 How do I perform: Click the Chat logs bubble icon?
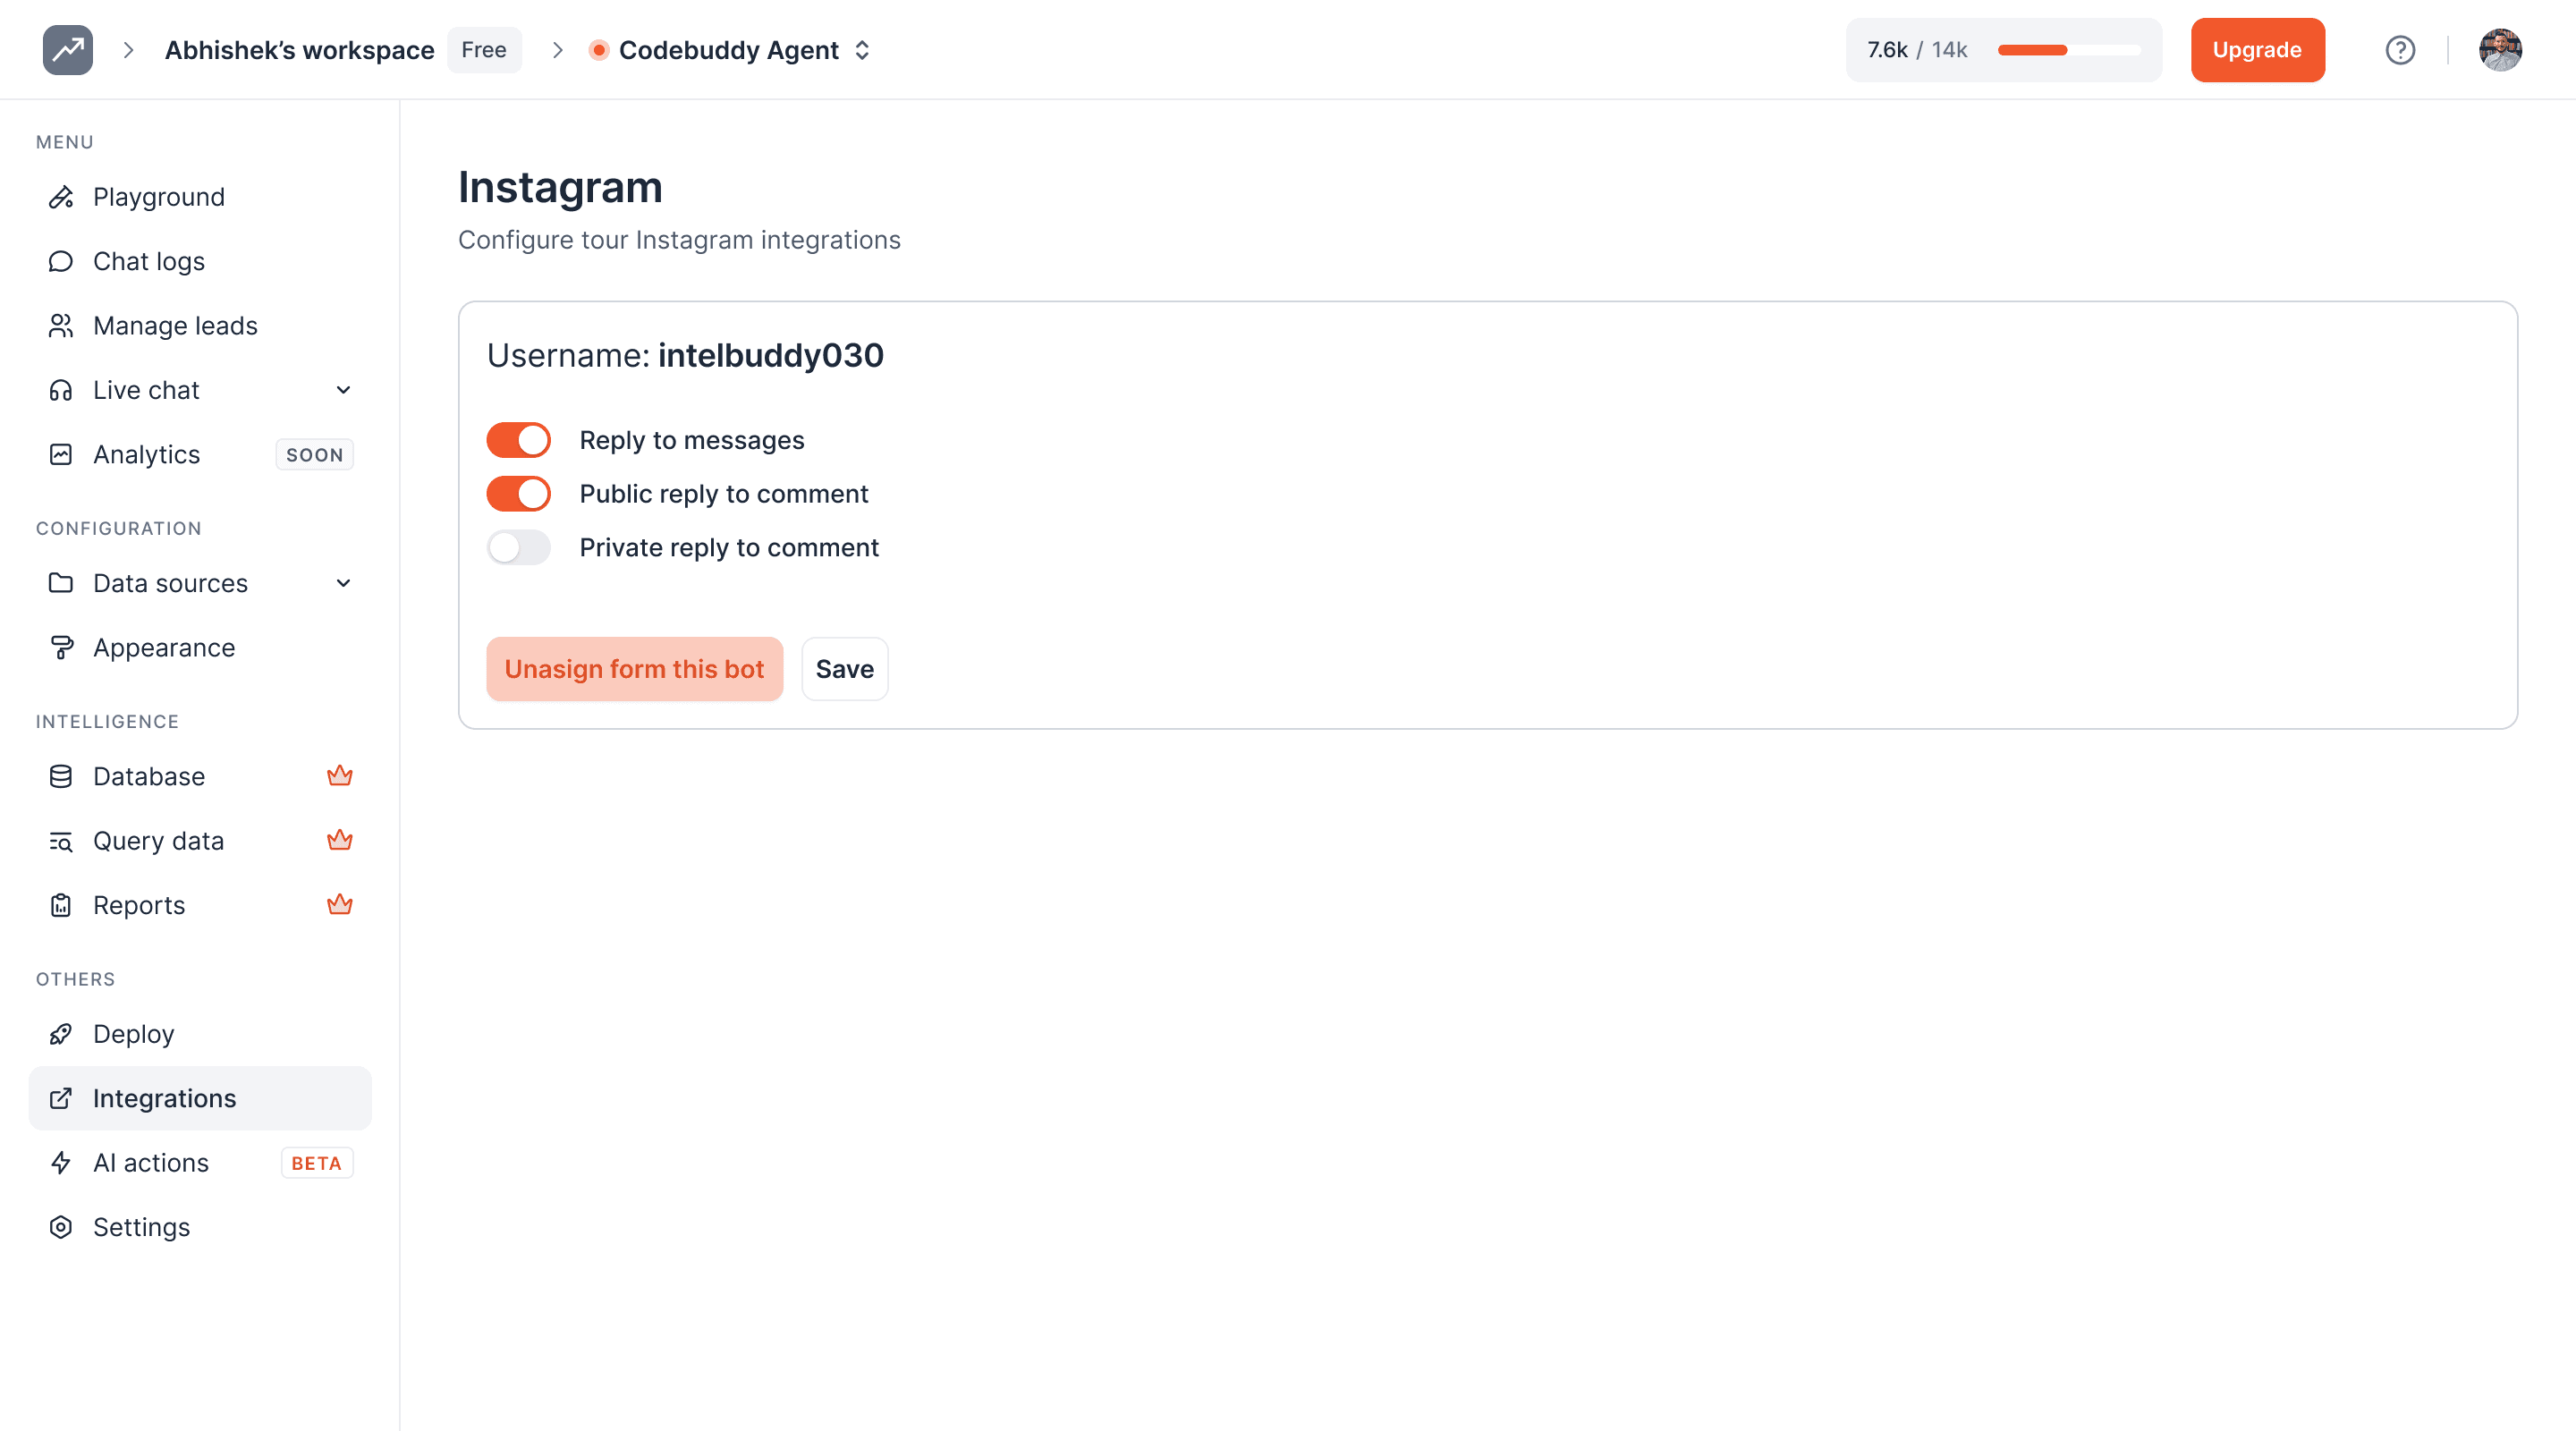[61, 261]
